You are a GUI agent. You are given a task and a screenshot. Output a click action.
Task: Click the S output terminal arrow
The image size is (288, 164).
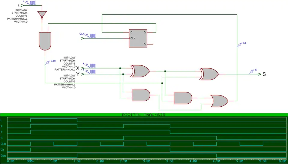click(x=259, y=74)
